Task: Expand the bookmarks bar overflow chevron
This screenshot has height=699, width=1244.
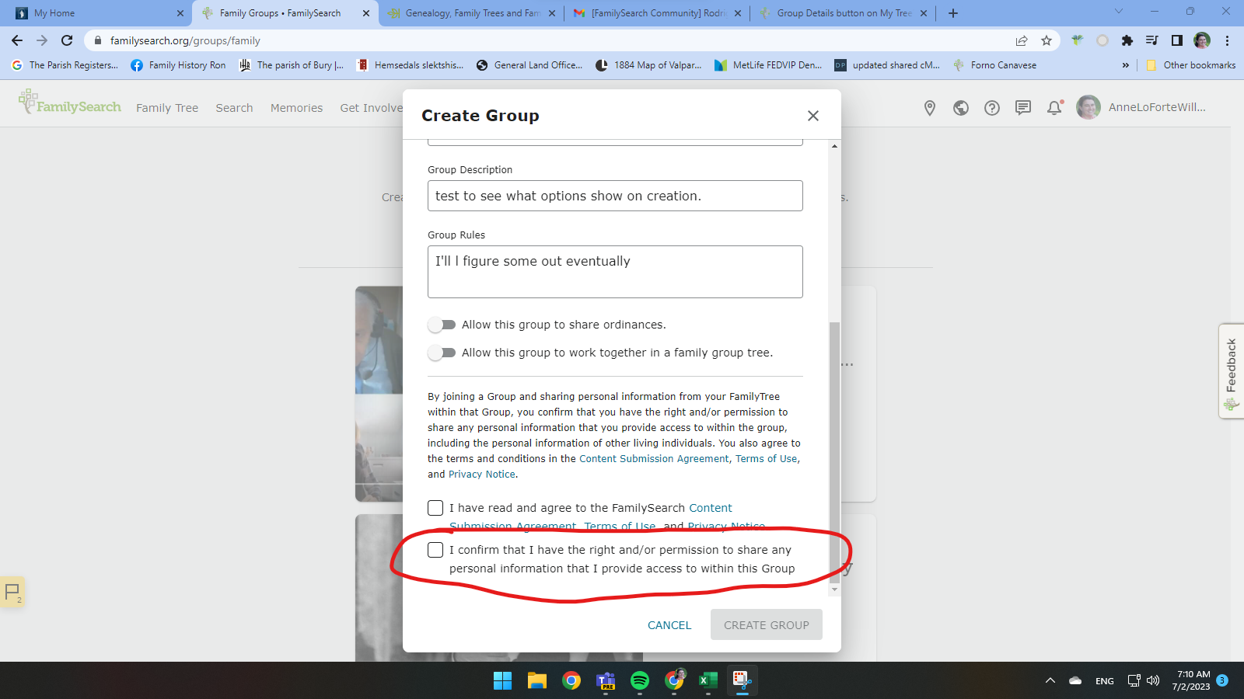Action: (1125, 65)
